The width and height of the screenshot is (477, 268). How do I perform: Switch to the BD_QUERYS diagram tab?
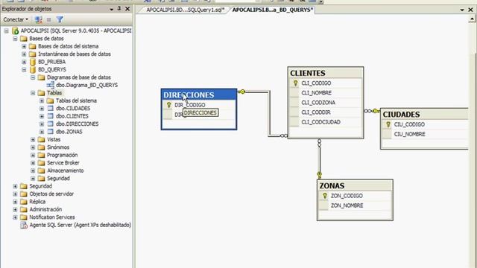273,10
